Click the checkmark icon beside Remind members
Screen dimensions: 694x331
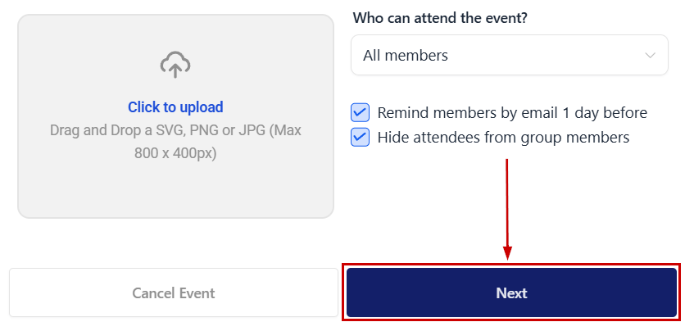coord(360,113)
